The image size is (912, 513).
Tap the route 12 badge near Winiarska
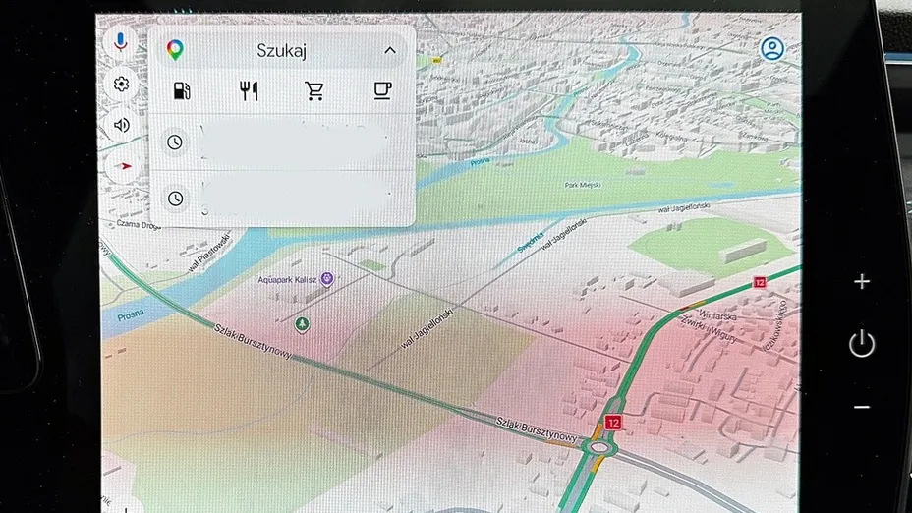click(759, 282)
